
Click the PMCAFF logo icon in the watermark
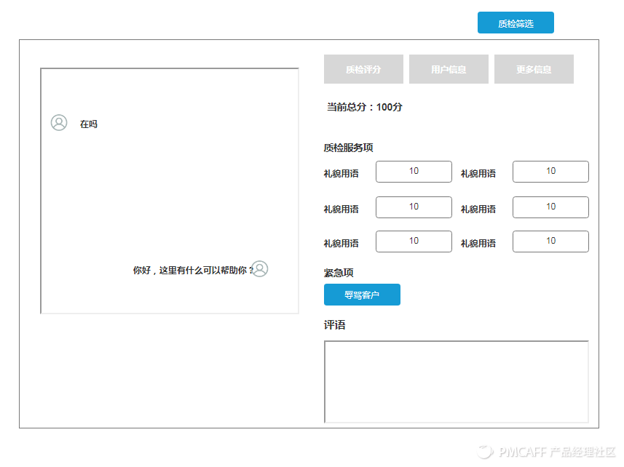tap(486, 452)
